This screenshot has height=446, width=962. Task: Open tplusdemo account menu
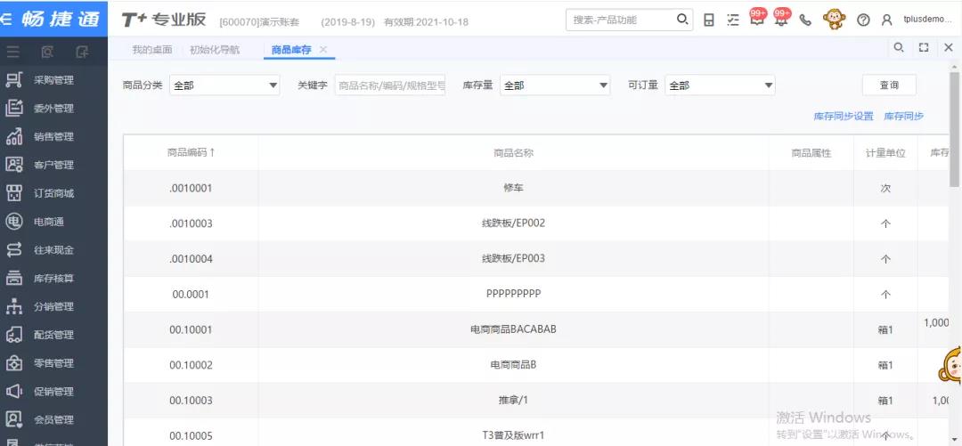[x=927, y=20]
